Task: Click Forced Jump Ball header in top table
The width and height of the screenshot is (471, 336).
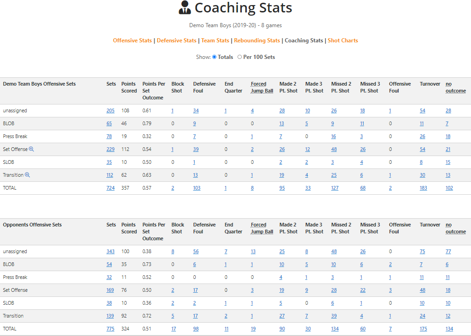Action: pyautogui.click(x=262, y=87)
